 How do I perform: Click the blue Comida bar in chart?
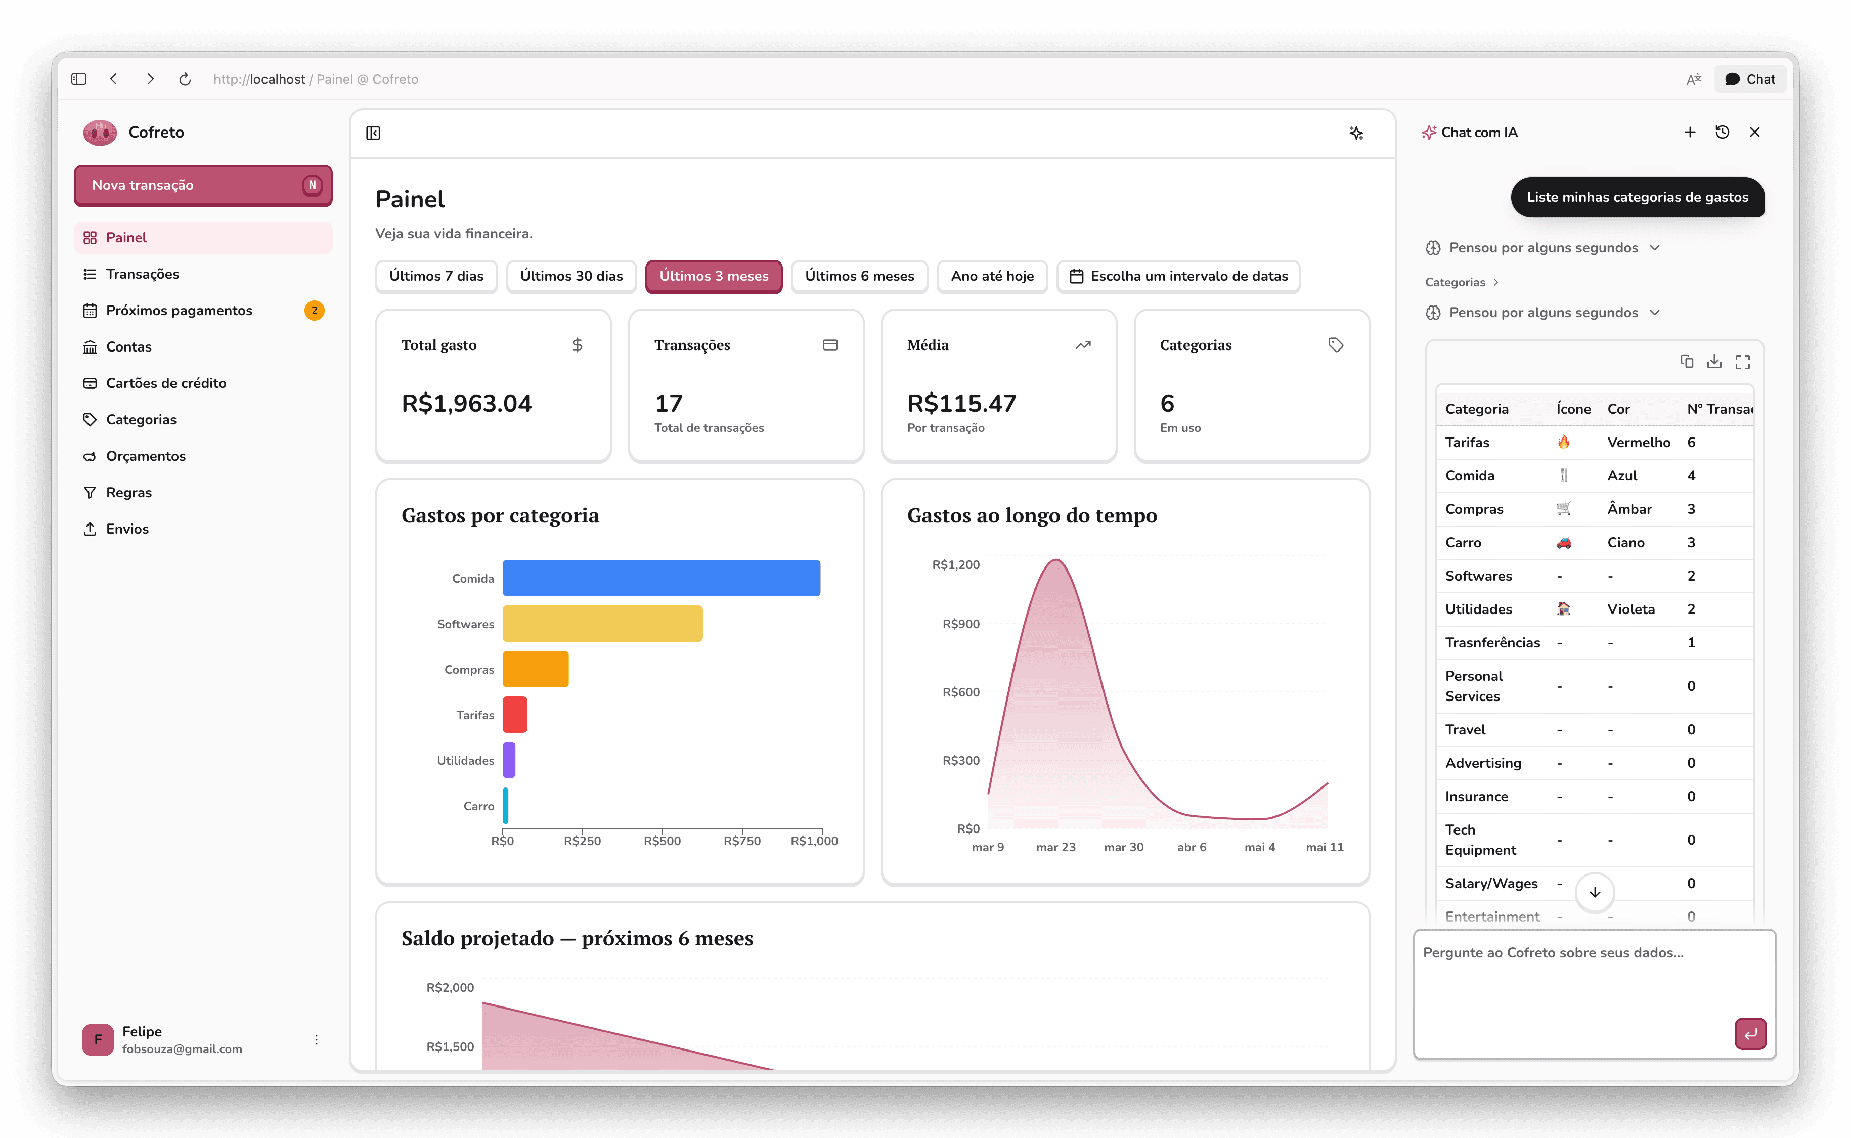click(662, 578)
